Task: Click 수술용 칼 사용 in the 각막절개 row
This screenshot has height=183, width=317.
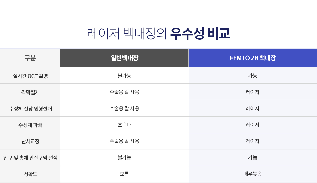Action: click(124, 92)
